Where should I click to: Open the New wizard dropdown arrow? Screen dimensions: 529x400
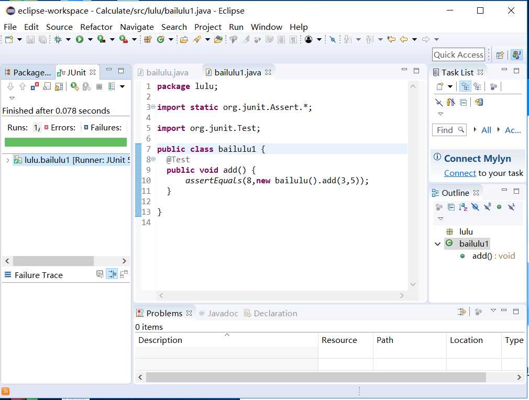pyautogui.click(x=19, y=40)
